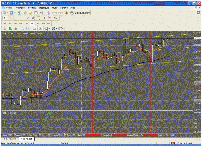Open the Graphiques menu
Viewport: 202px width, 146px height.
[x=44, y=8]
